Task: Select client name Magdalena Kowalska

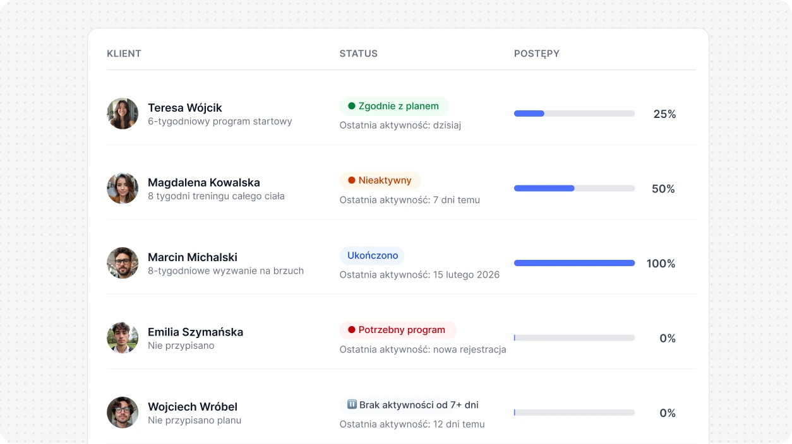Action: click(x=204, y=182)
